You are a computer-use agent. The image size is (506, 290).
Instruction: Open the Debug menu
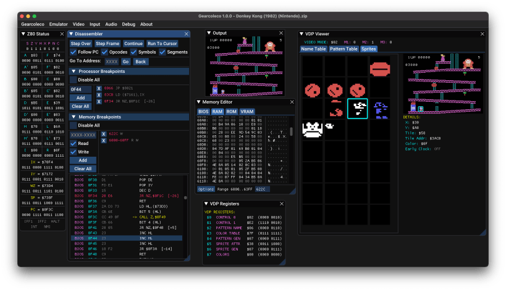coord(129,24)
